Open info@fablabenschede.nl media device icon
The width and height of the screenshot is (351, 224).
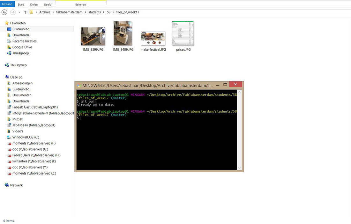click(x=9, y=113)
